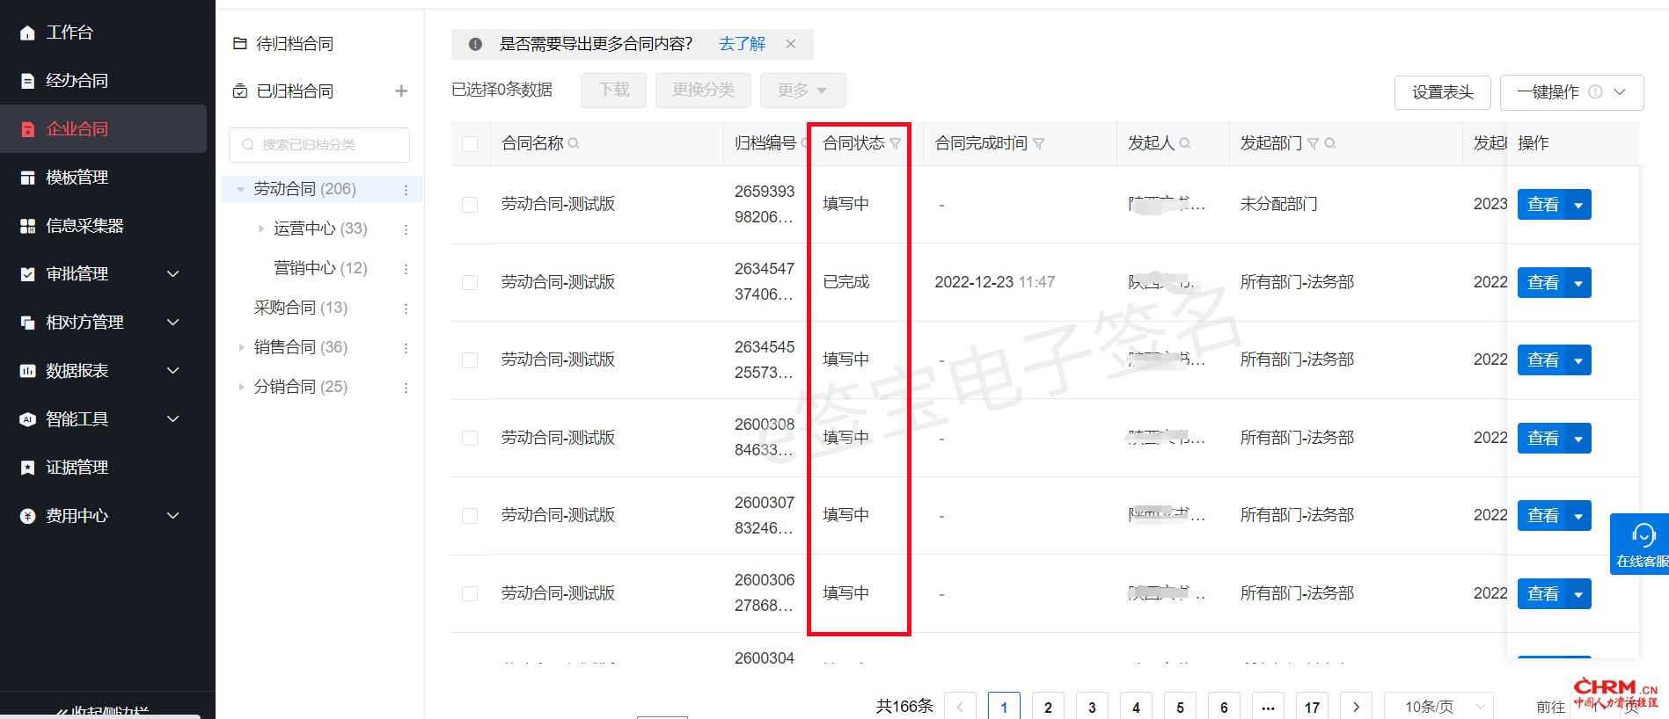
Task: Toggle the select-all header checkbox
Action: click(470, 144)
